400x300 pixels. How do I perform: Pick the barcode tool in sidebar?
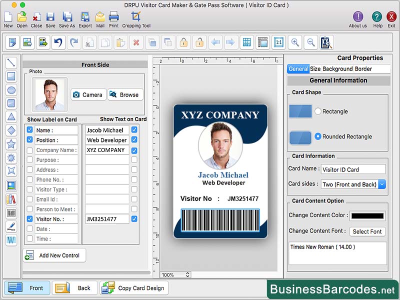coord(11,213)
